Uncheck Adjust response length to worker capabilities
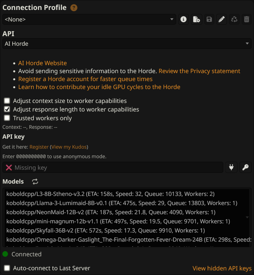This screenshot has height=275, width=254. [x=7, y=109]
